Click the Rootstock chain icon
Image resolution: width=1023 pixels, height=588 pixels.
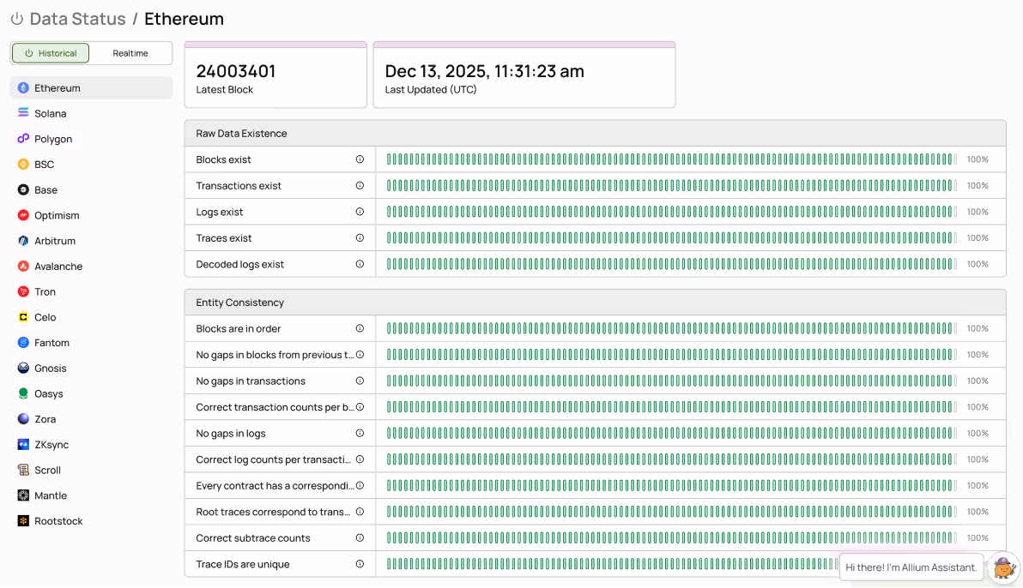coord(23,521)
